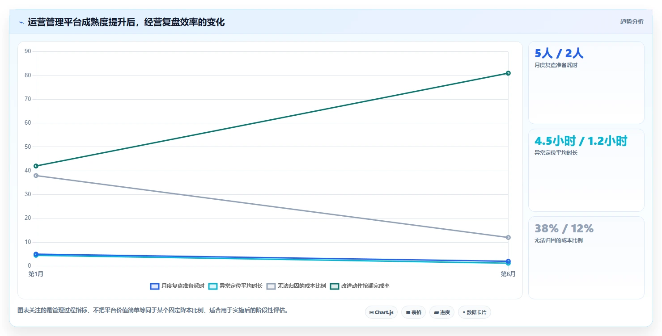The height and width of the screenshot is (336, 662).
Task: Toggle the 月度复盘准备耗时 legend swatch
Action: 155,286
